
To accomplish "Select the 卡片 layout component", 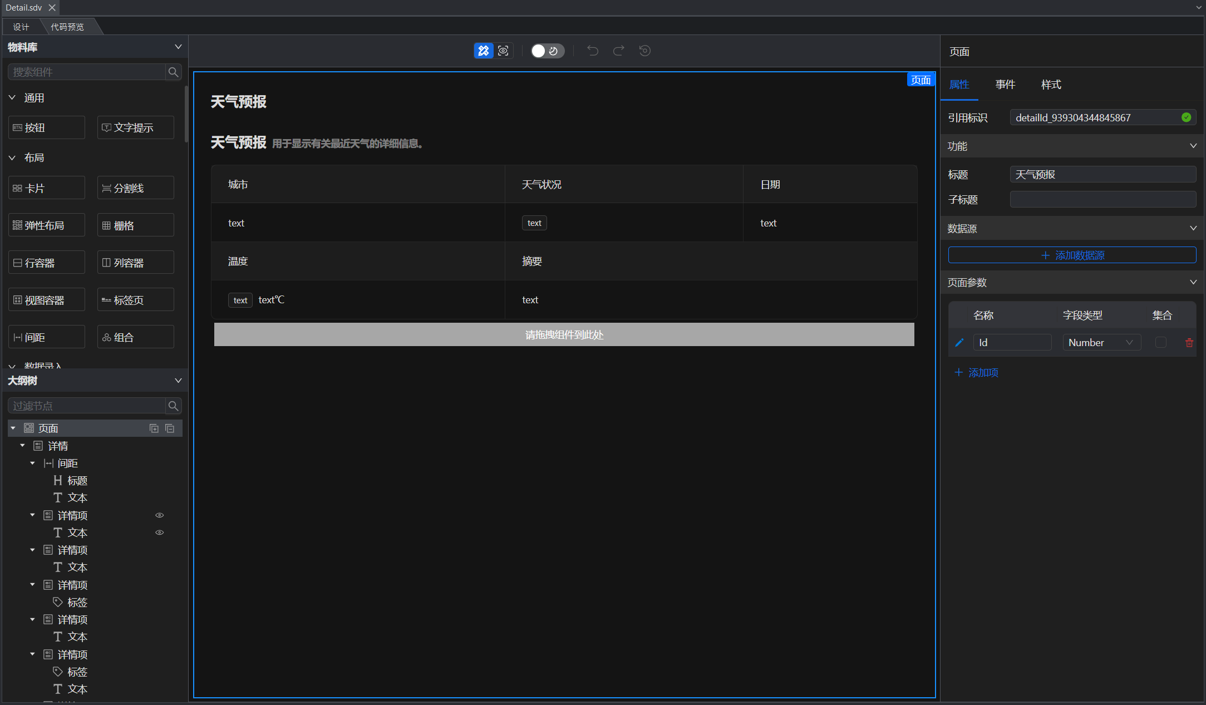I will [47, 188].
